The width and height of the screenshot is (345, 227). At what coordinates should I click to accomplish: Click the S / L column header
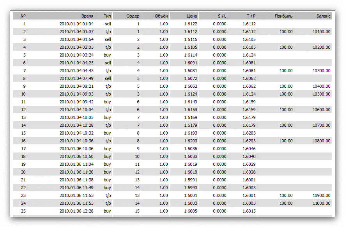coord(213,16)
